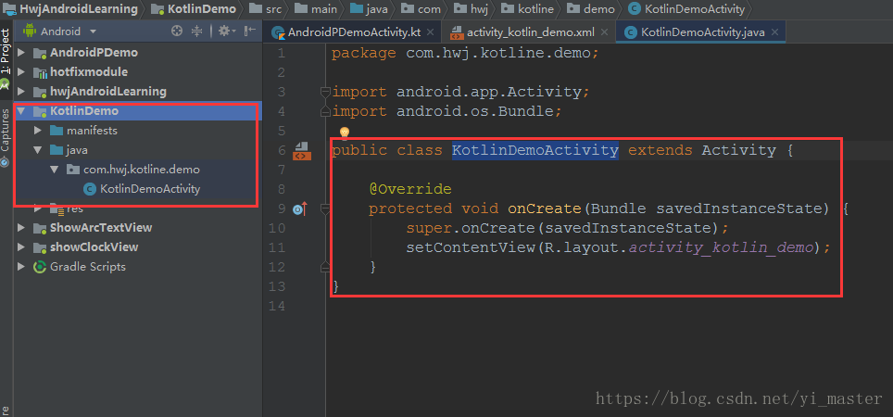This screenshot has width=893, height=417.
Task: Expand the manifests folder
Action: pos(38,131)
